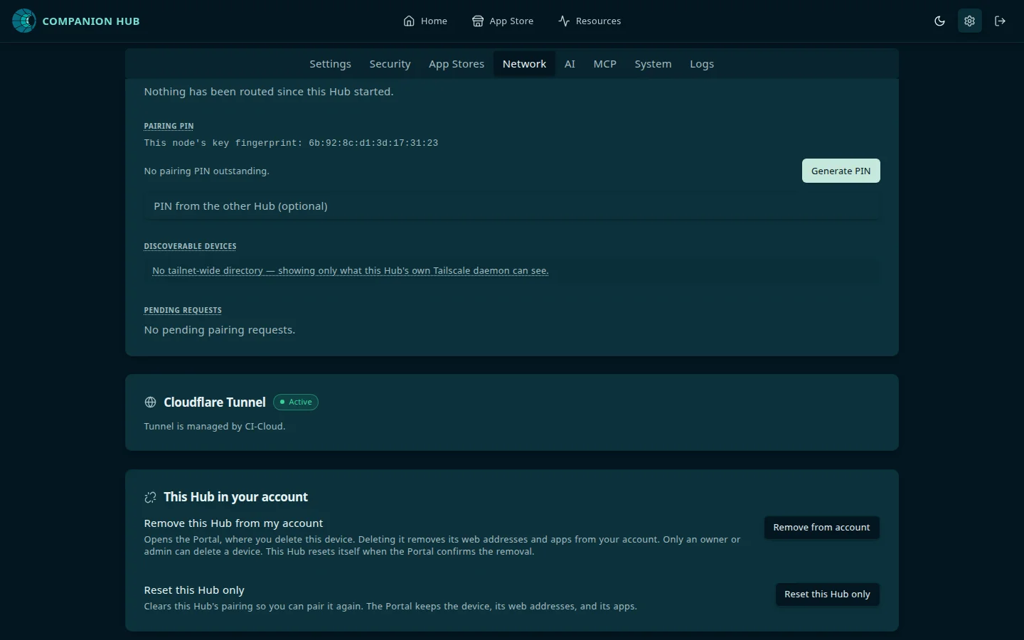View the Logs tab
The image size is (1024, 640).
pos(702,64)
